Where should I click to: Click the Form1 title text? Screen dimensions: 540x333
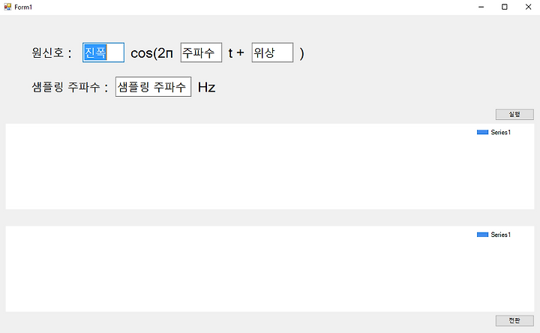click(23, 7)
